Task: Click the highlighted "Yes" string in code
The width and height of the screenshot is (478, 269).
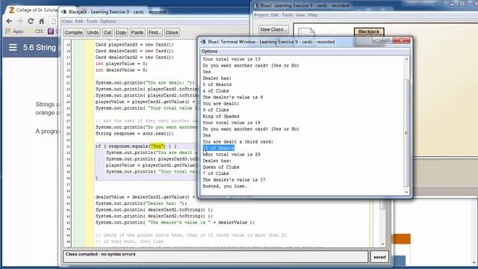Action: 158,146
